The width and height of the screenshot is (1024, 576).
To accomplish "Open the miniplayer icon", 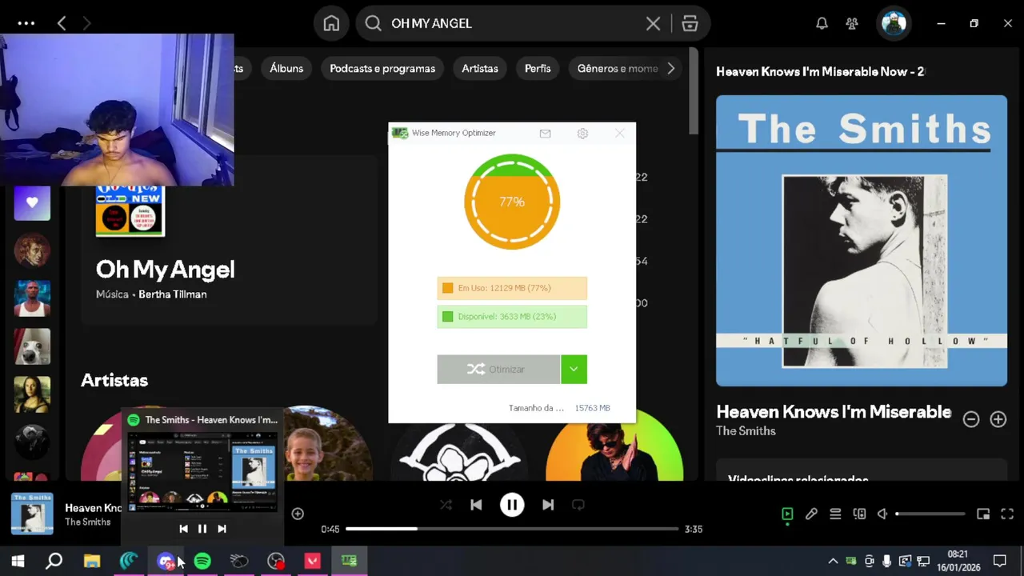I will (983, 514).
